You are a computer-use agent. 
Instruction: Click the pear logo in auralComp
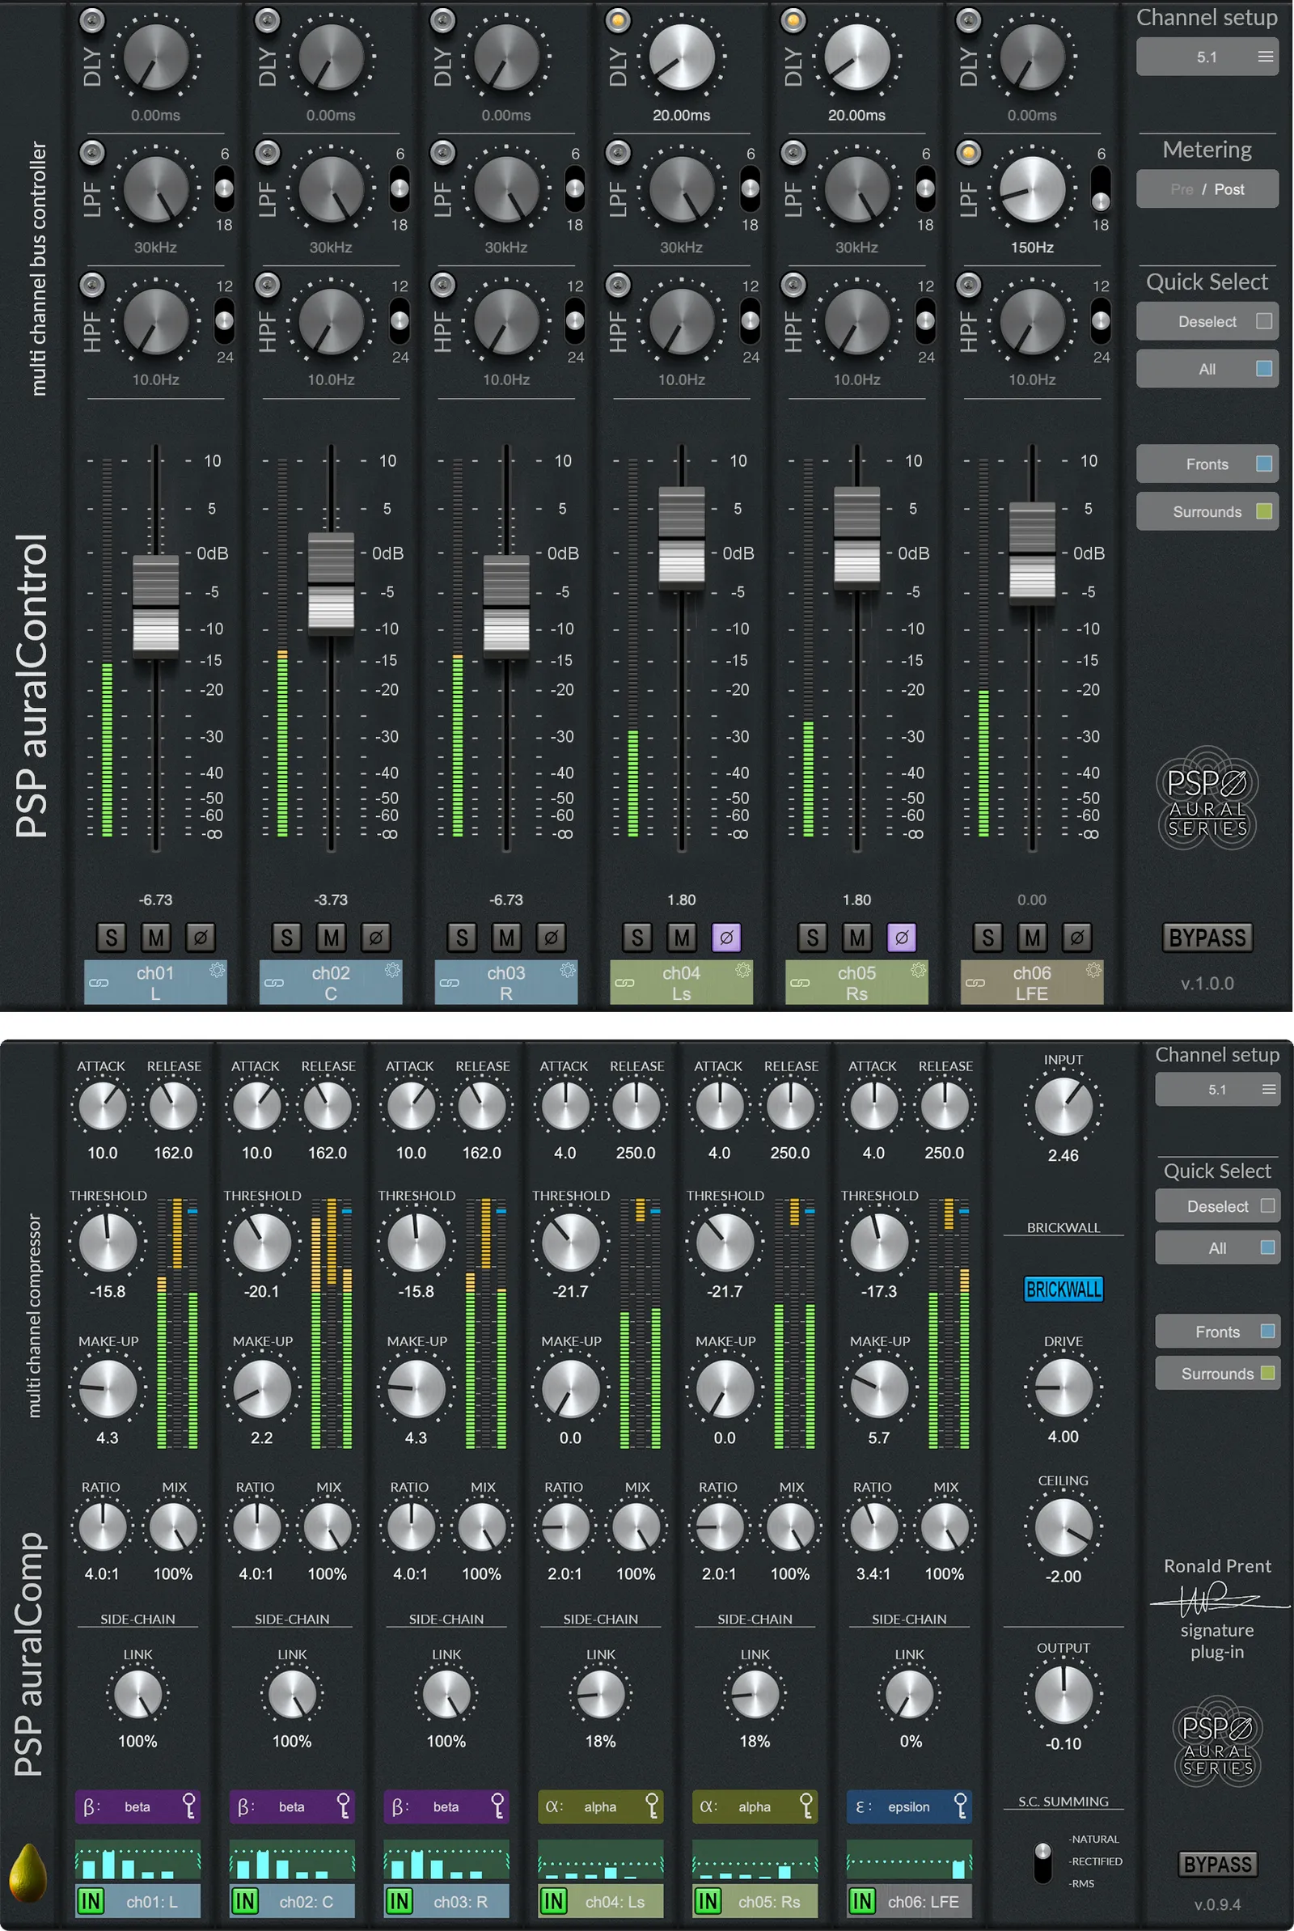[x=28, y=1874]
